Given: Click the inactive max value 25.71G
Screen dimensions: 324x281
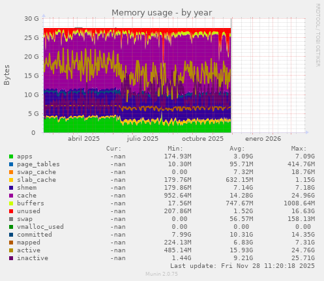Looking at the screenshot, I should click(x=303, y=258).
